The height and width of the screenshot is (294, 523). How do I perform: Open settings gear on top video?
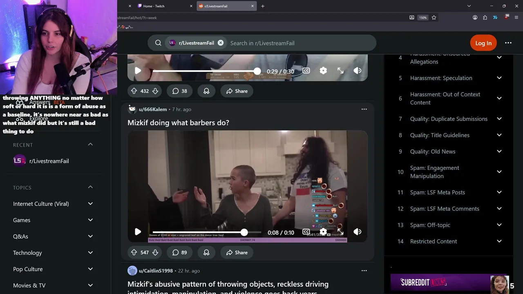(x=323, y=71)
